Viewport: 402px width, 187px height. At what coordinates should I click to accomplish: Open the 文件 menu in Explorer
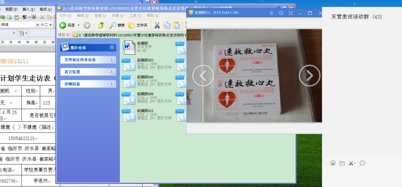[65, 16]
